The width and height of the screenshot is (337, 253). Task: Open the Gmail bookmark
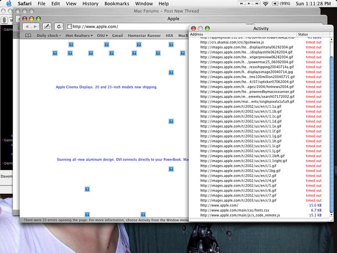[x=118, y=35]
